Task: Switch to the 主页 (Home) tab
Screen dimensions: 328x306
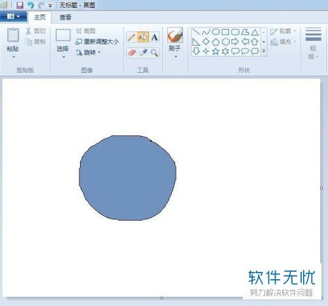Action: tap(40, 17)
